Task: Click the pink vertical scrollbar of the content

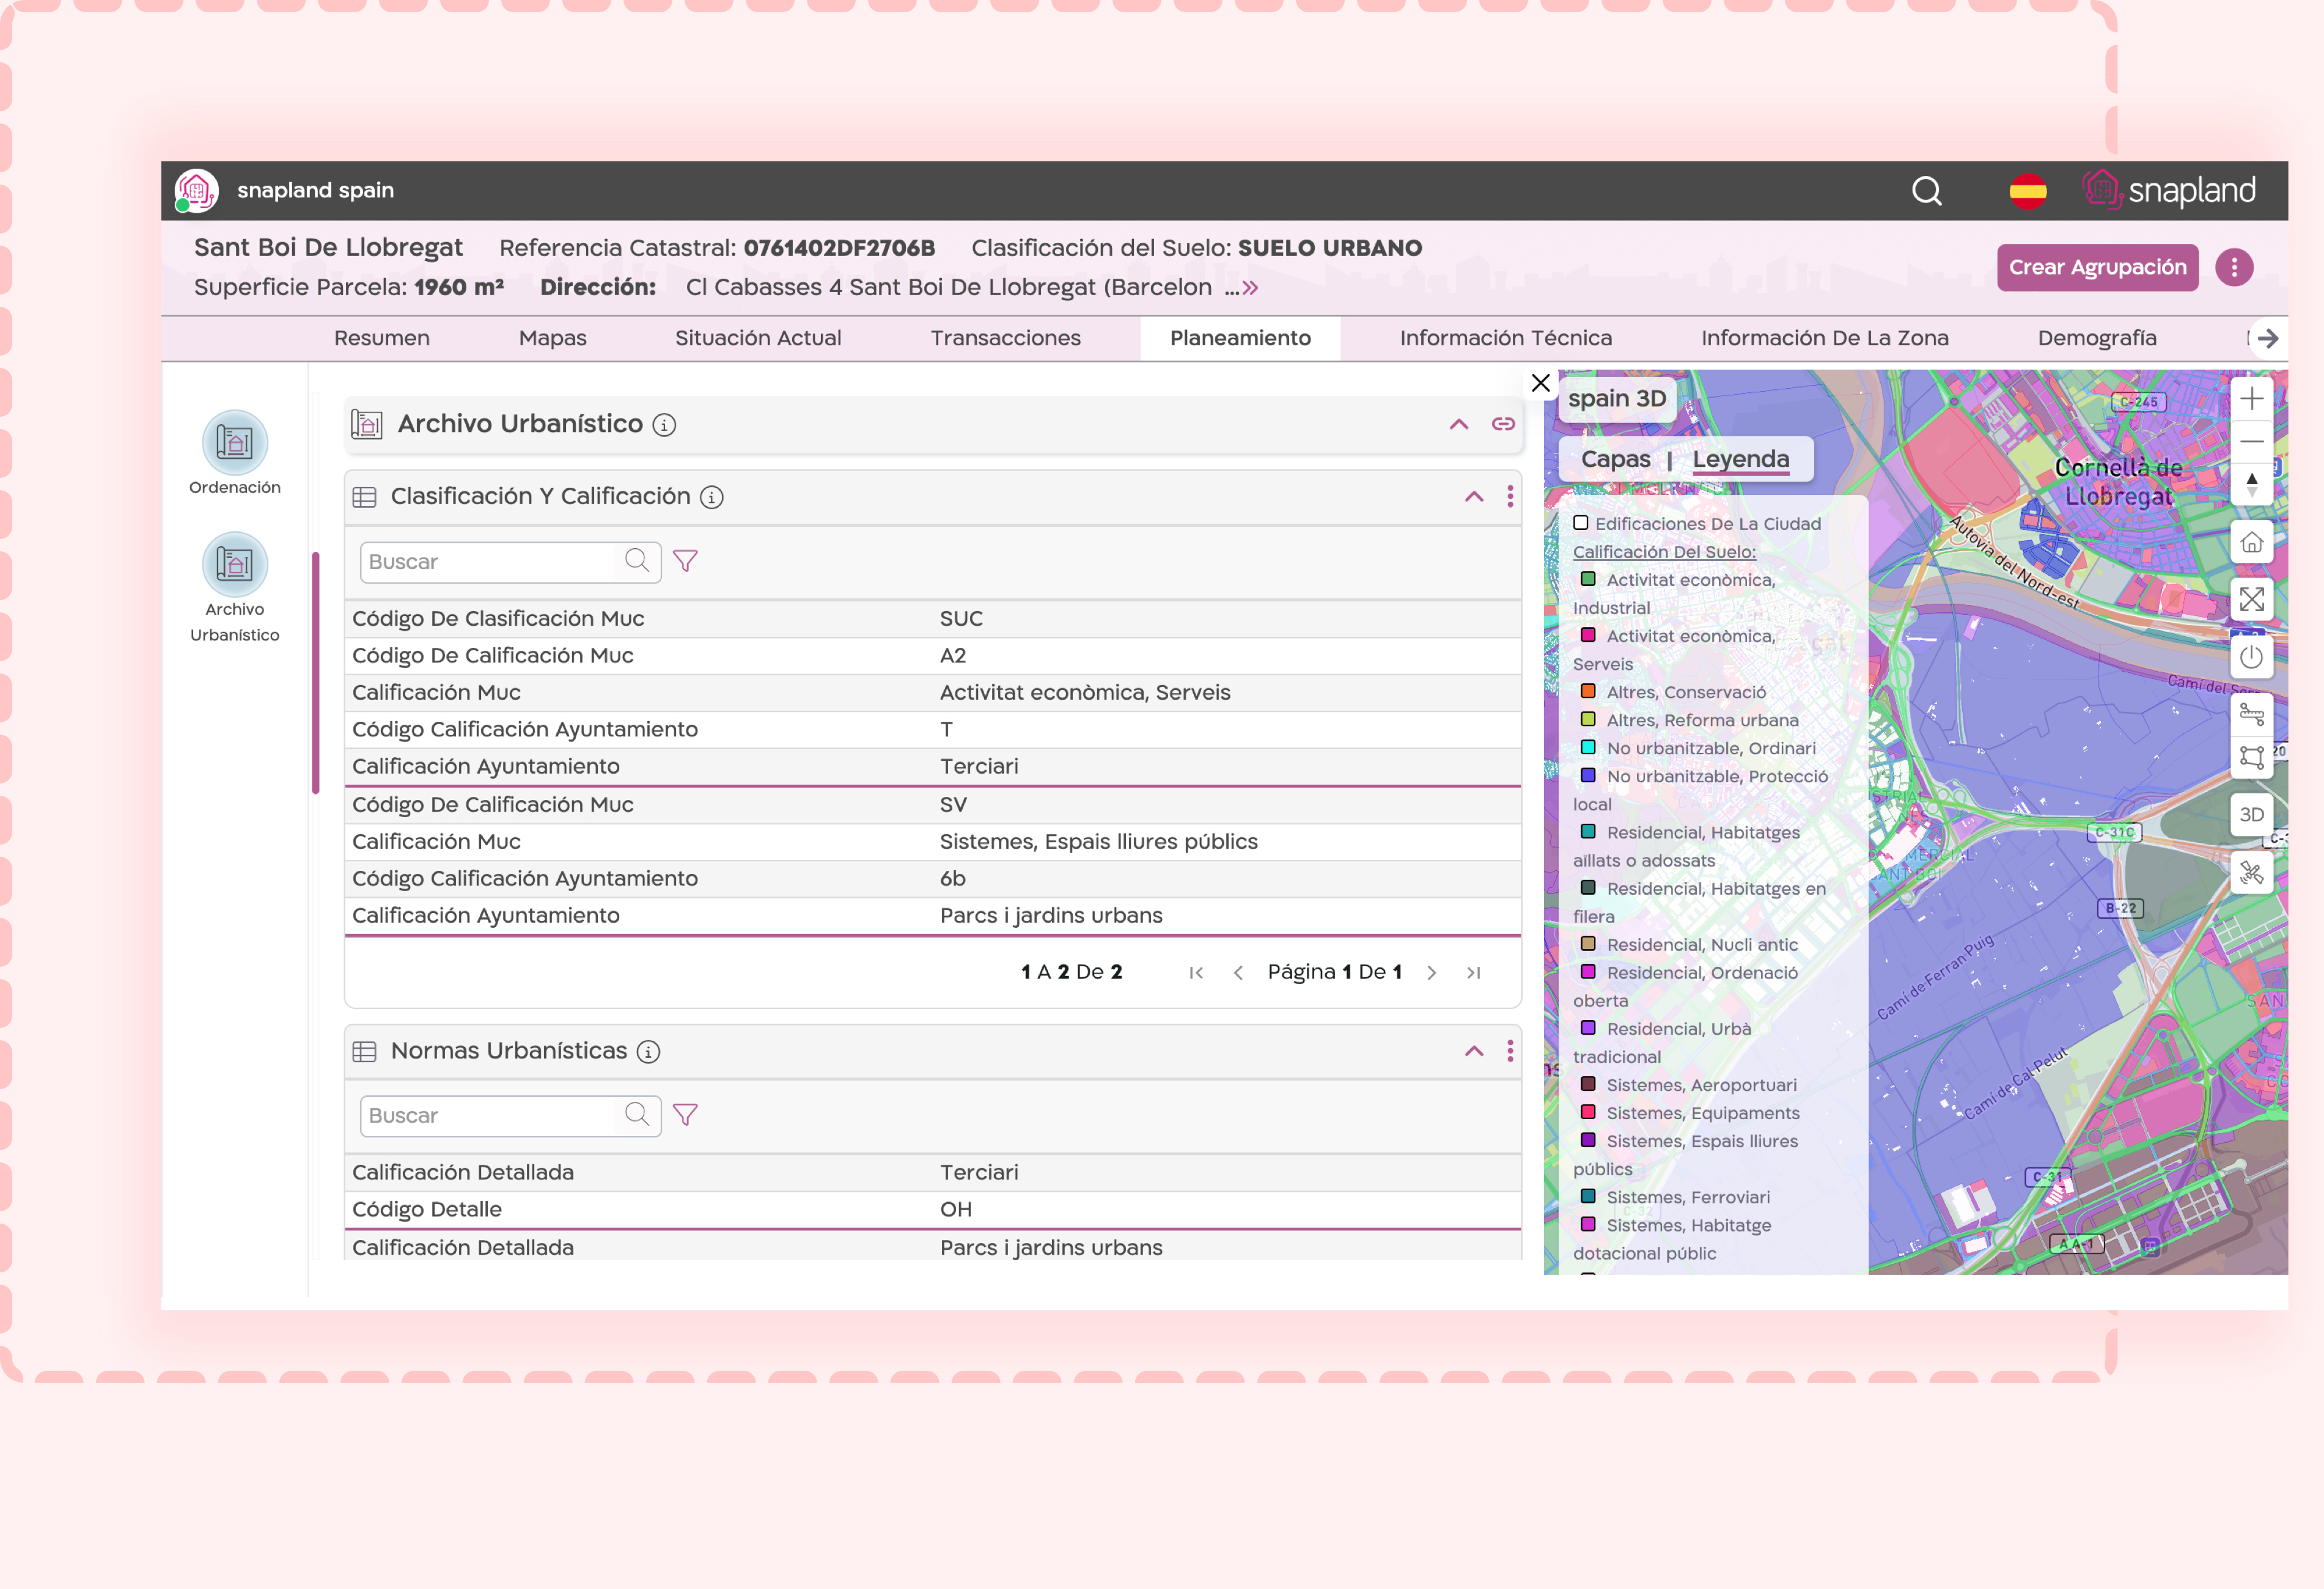Action: [315, 672]
